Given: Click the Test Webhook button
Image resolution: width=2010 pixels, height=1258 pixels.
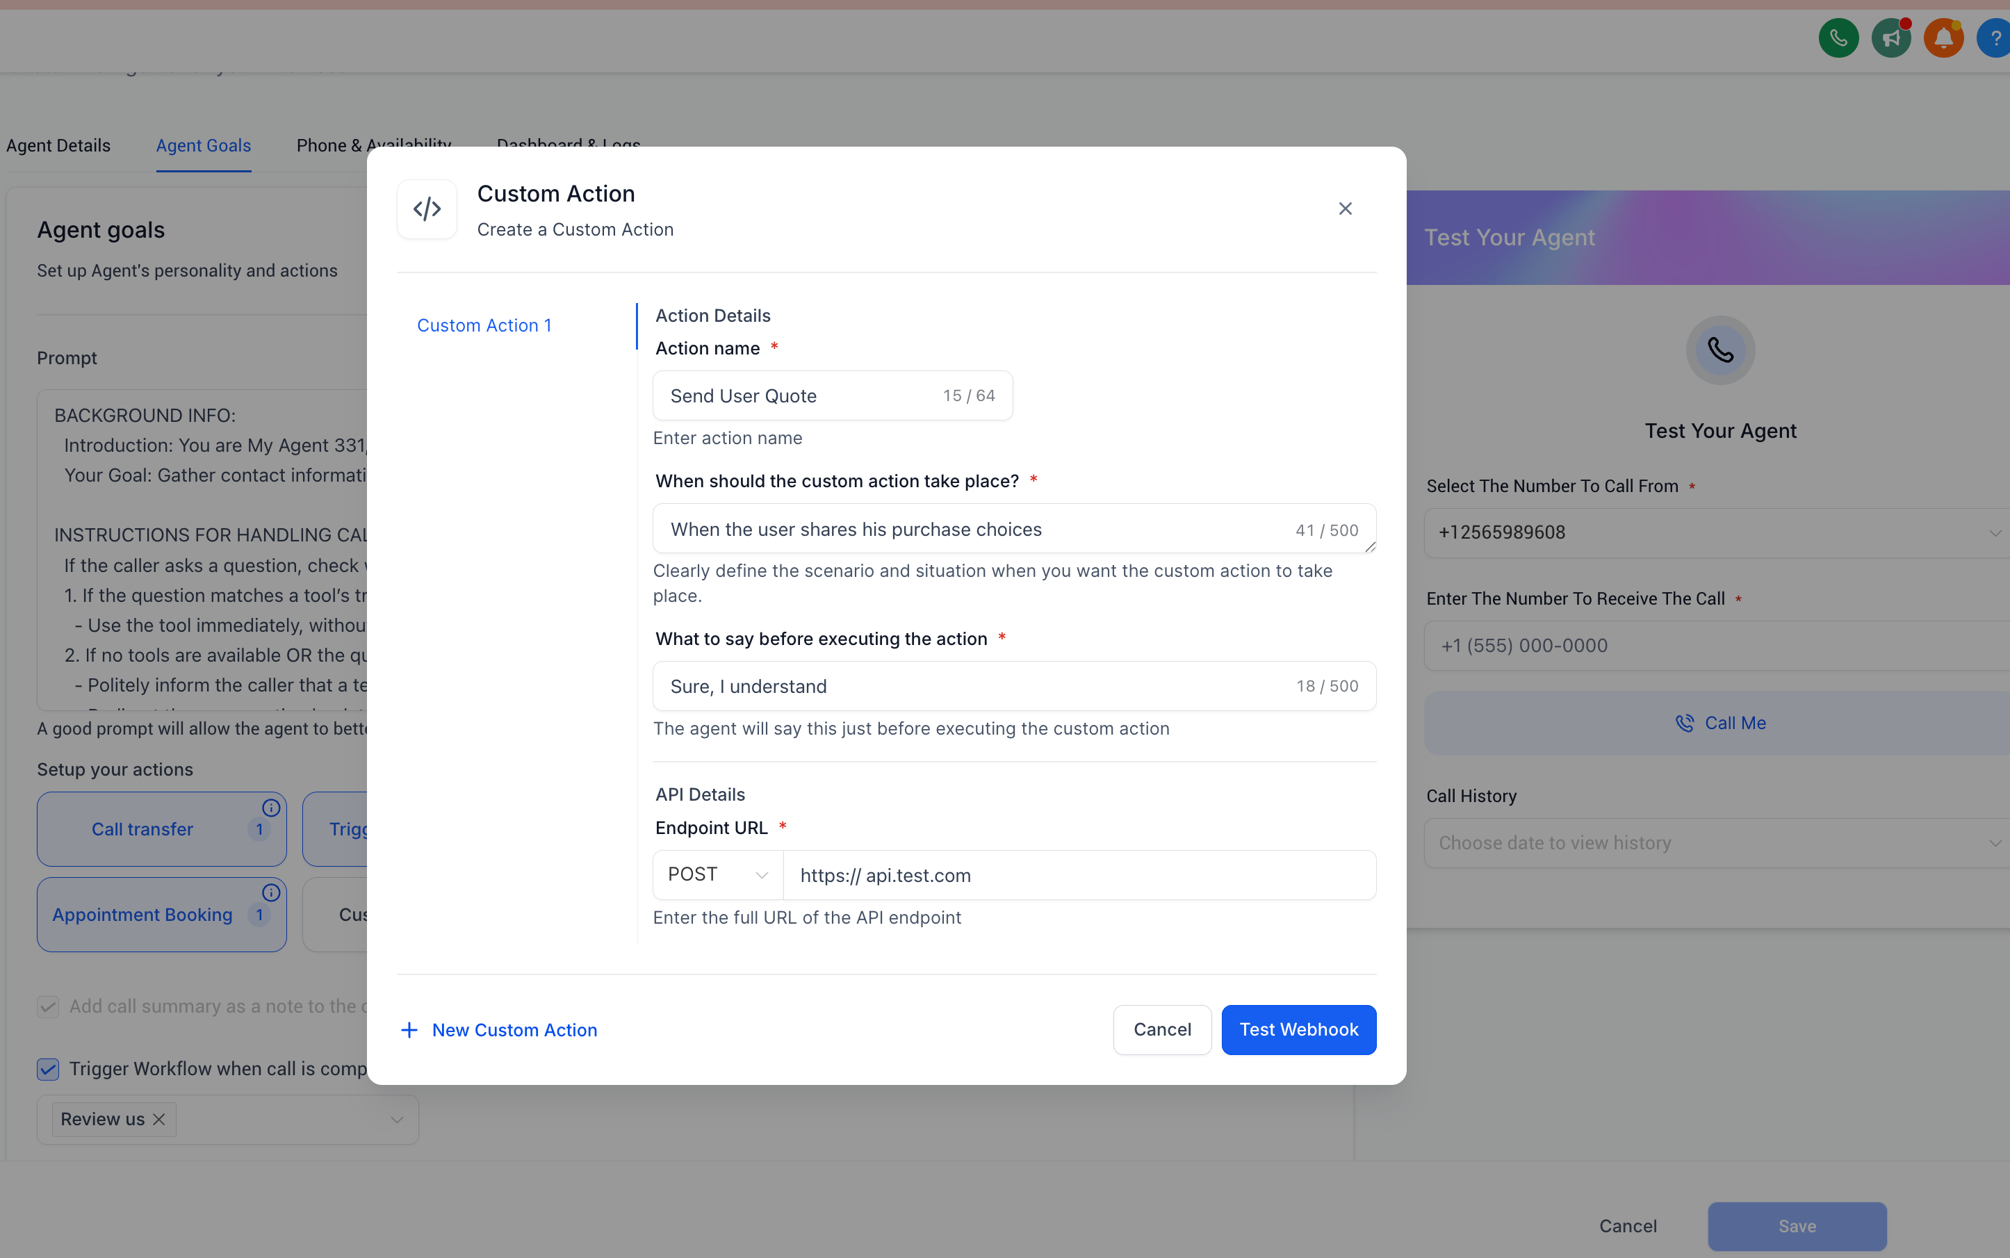Looking at the screenshot, I should [1298, 1029].
